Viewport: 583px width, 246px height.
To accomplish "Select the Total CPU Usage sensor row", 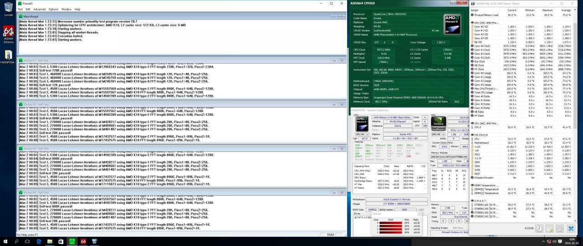I will [522, 92].
